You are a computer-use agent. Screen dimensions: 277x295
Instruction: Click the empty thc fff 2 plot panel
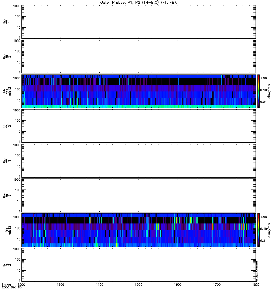(x=138, y=195)
